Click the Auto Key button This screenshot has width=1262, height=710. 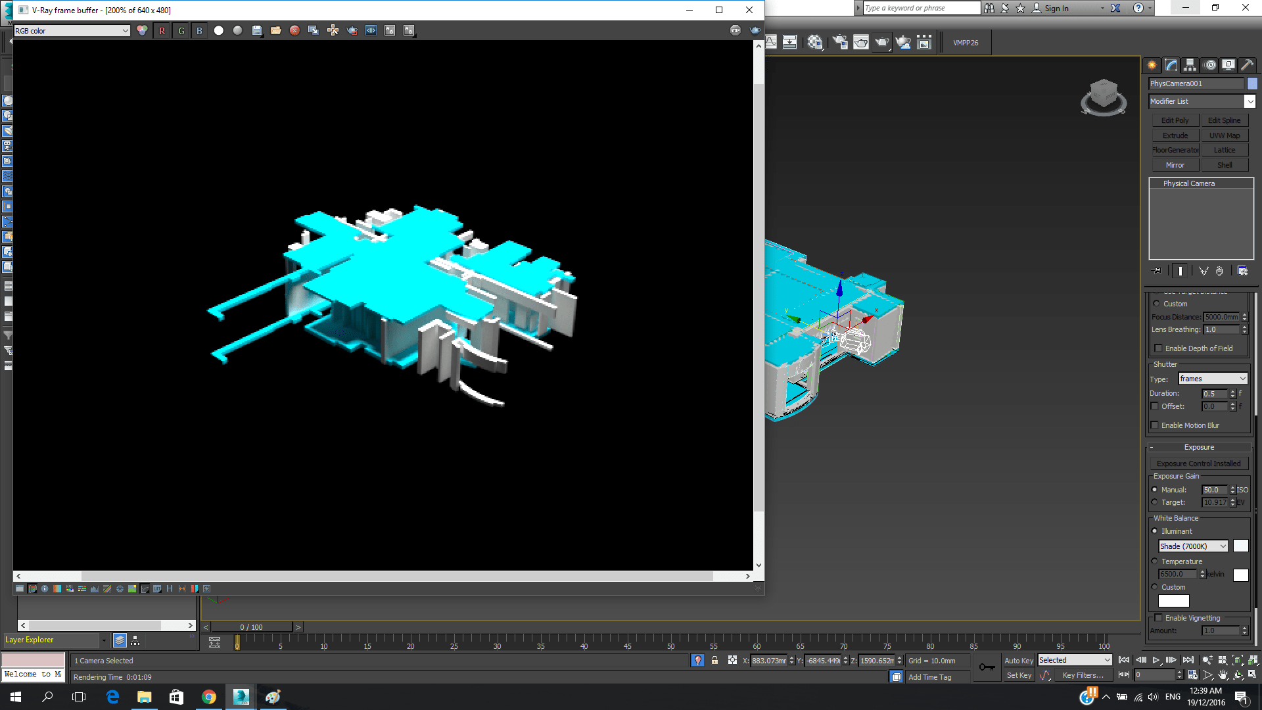point(1019,661)
